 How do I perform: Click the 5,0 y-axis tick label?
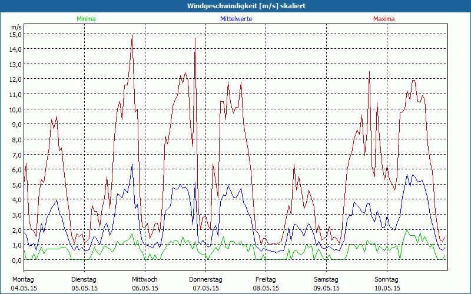pos(16,185)
